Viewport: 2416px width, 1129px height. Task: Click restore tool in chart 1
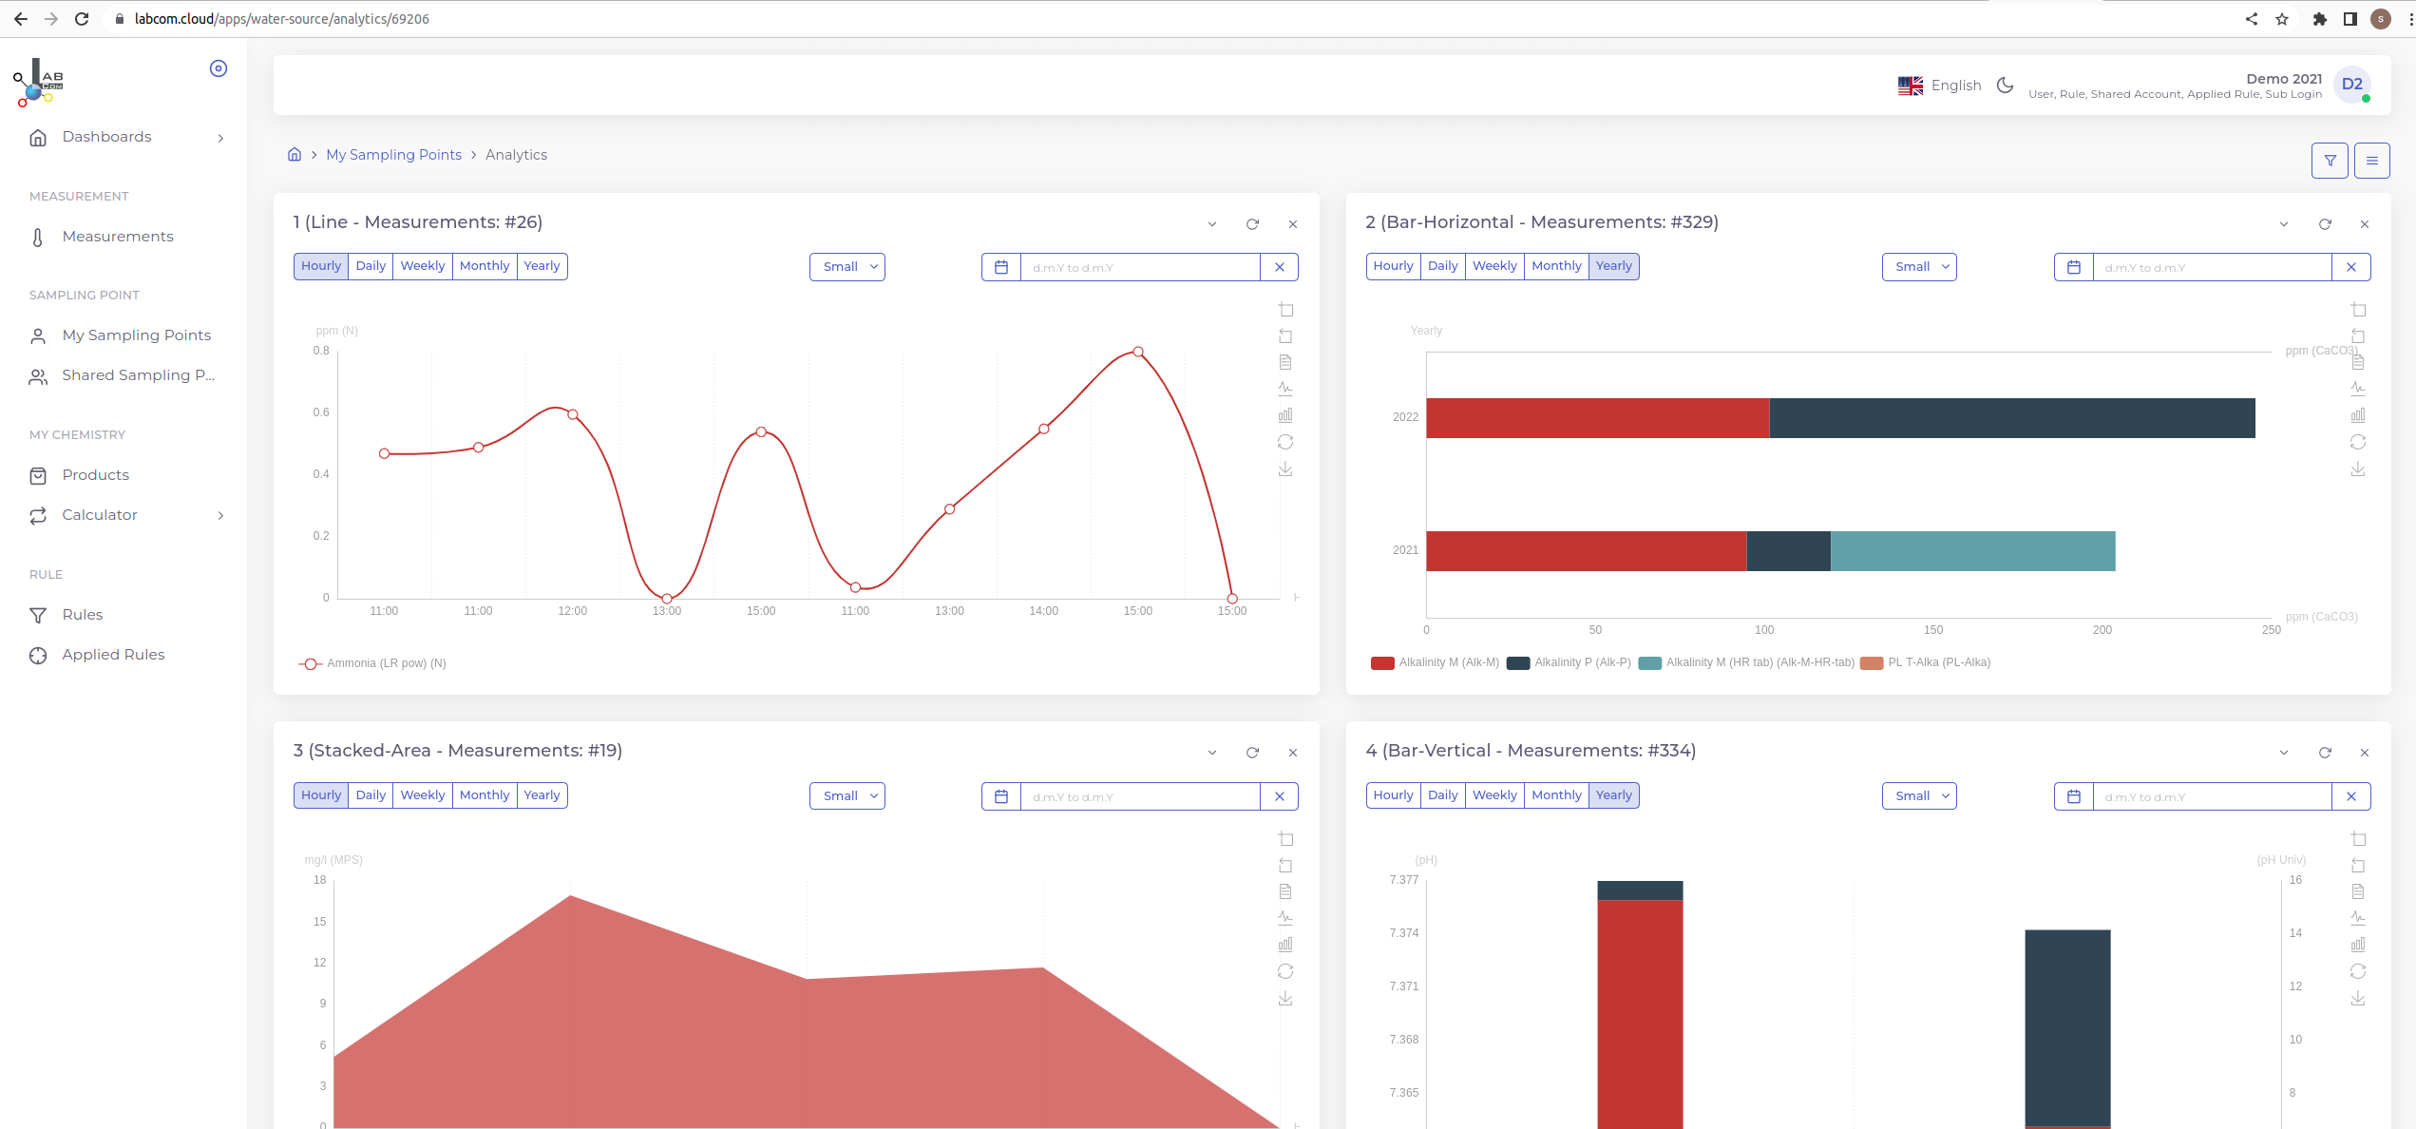click(1285, 442)
